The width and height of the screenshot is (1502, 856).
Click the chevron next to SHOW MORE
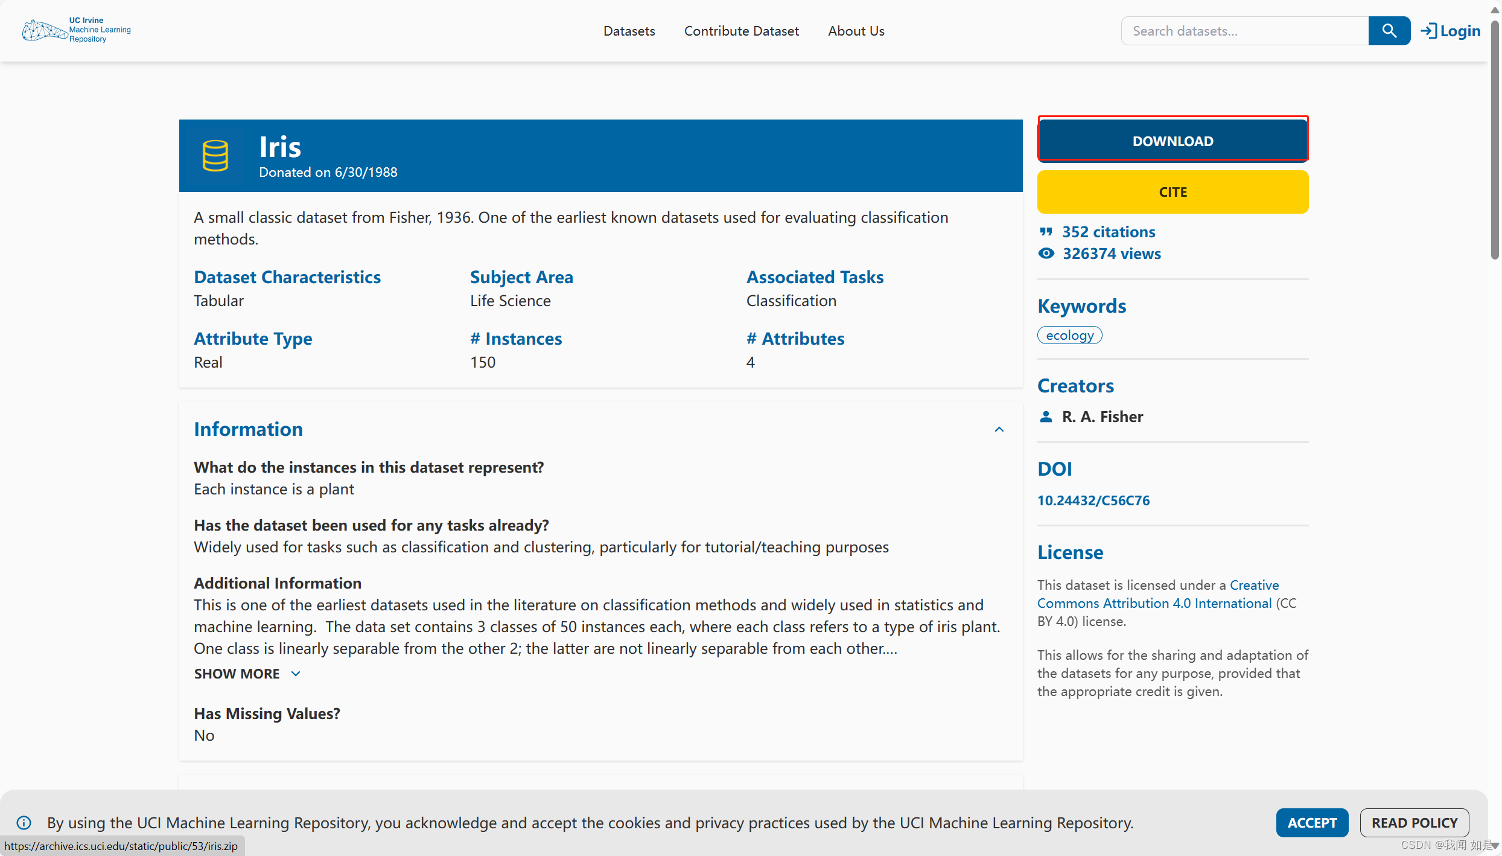click(296, 674)
